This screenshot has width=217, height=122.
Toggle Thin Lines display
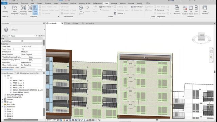(x=35, y=10)
